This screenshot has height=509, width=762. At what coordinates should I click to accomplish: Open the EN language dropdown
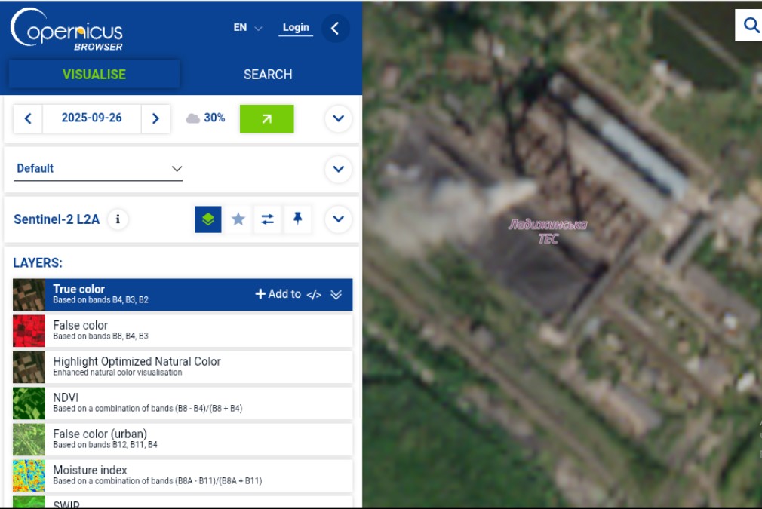coord(247,28)
